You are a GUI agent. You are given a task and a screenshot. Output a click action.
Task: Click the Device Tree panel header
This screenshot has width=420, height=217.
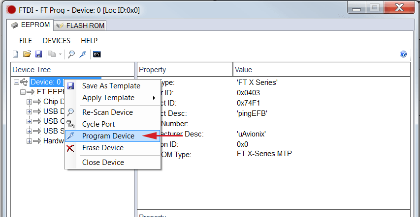pos(72,70)
